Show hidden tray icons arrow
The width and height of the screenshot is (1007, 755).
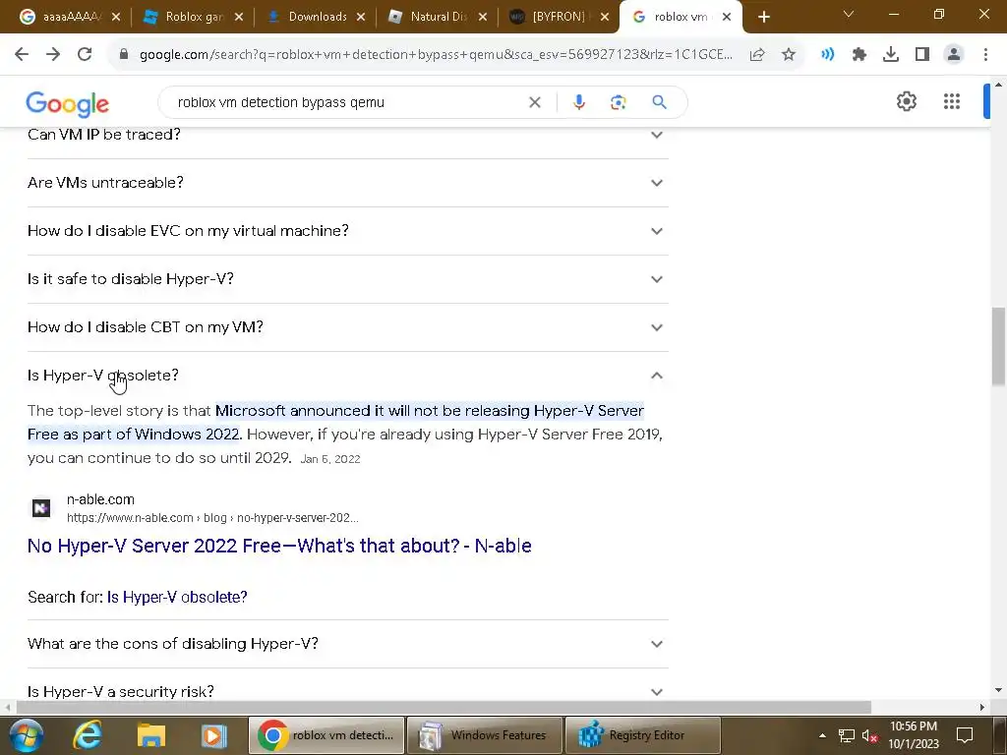822,735
